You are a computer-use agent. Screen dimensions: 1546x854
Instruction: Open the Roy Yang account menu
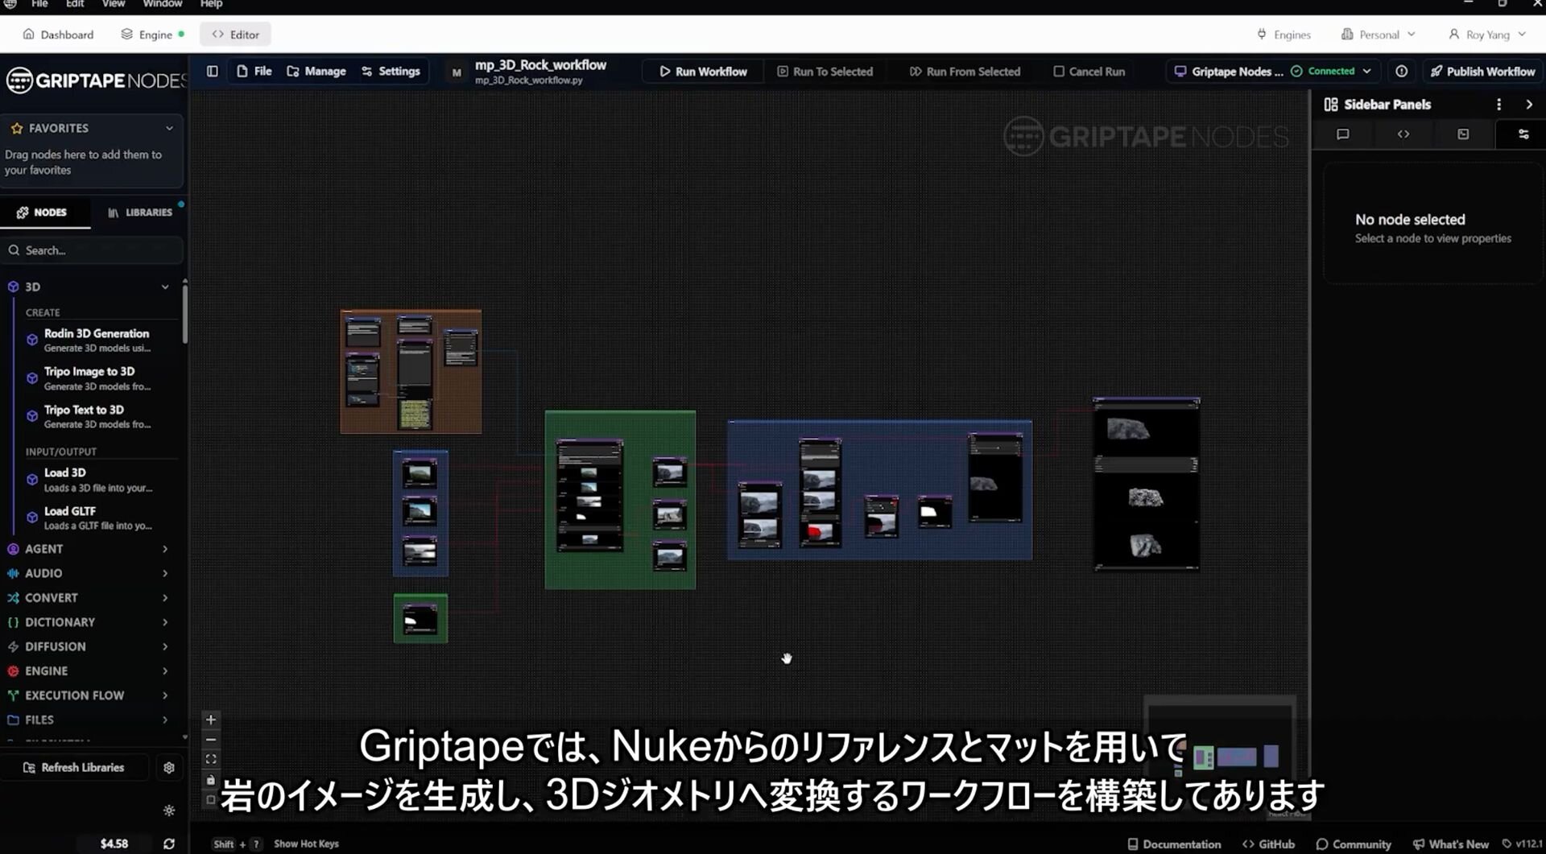(x=1487, y=35)
